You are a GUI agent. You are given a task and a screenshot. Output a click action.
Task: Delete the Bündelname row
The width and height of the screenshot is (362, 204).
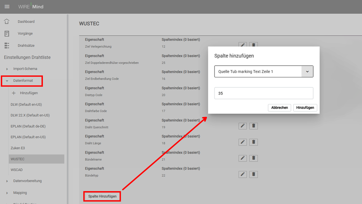(x=253, y=158)
